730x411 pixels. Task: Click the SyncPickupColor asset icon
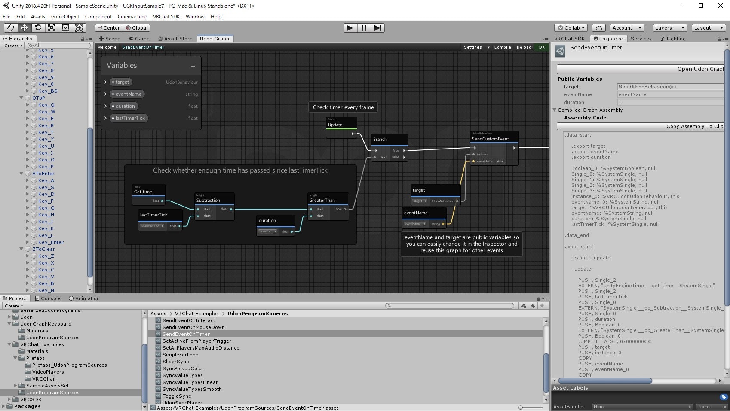tap(158, 368)
